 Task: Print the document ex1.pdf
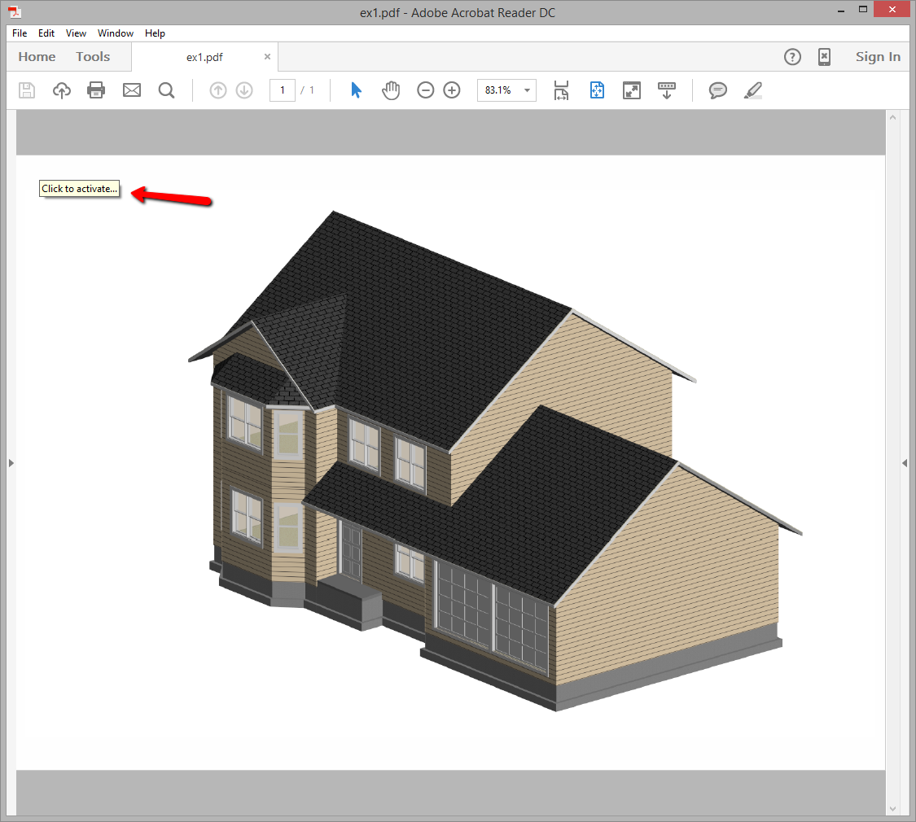click(x=96, y=90)
